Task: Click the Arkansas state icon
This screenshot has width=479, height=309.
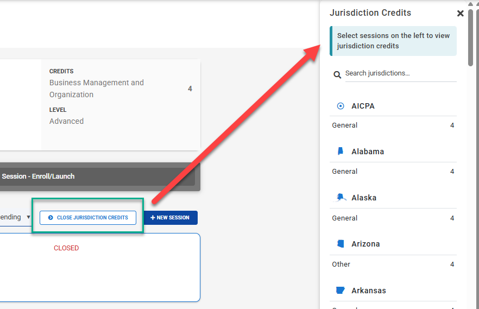Action: coord(341,291)
